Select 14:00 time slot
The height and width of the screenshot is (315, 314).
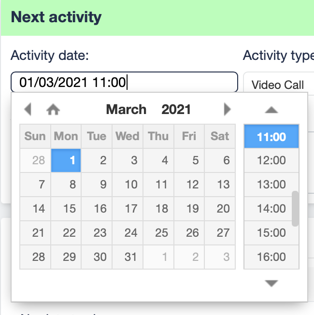point(271,209)
